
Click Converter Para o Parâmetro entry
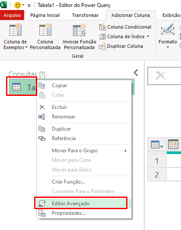click(x=84, y=191)
